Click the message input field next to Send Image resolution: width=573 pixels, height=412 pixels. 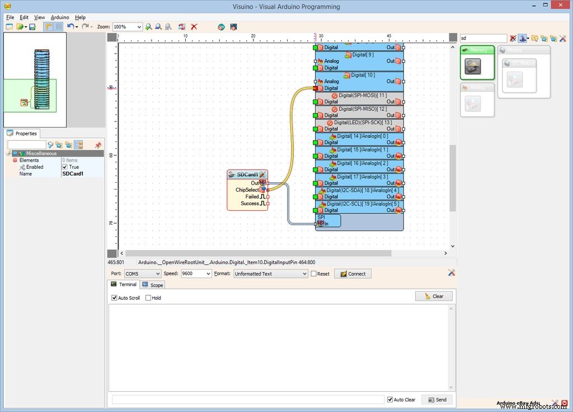point(246,399)
